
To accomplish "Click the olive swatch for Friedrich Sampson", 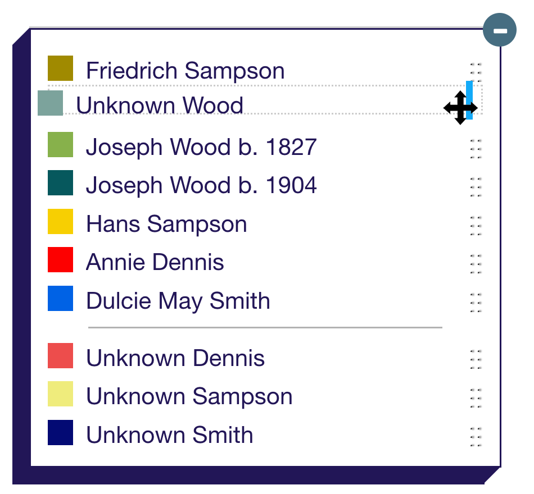I will [x=60, y=68].
